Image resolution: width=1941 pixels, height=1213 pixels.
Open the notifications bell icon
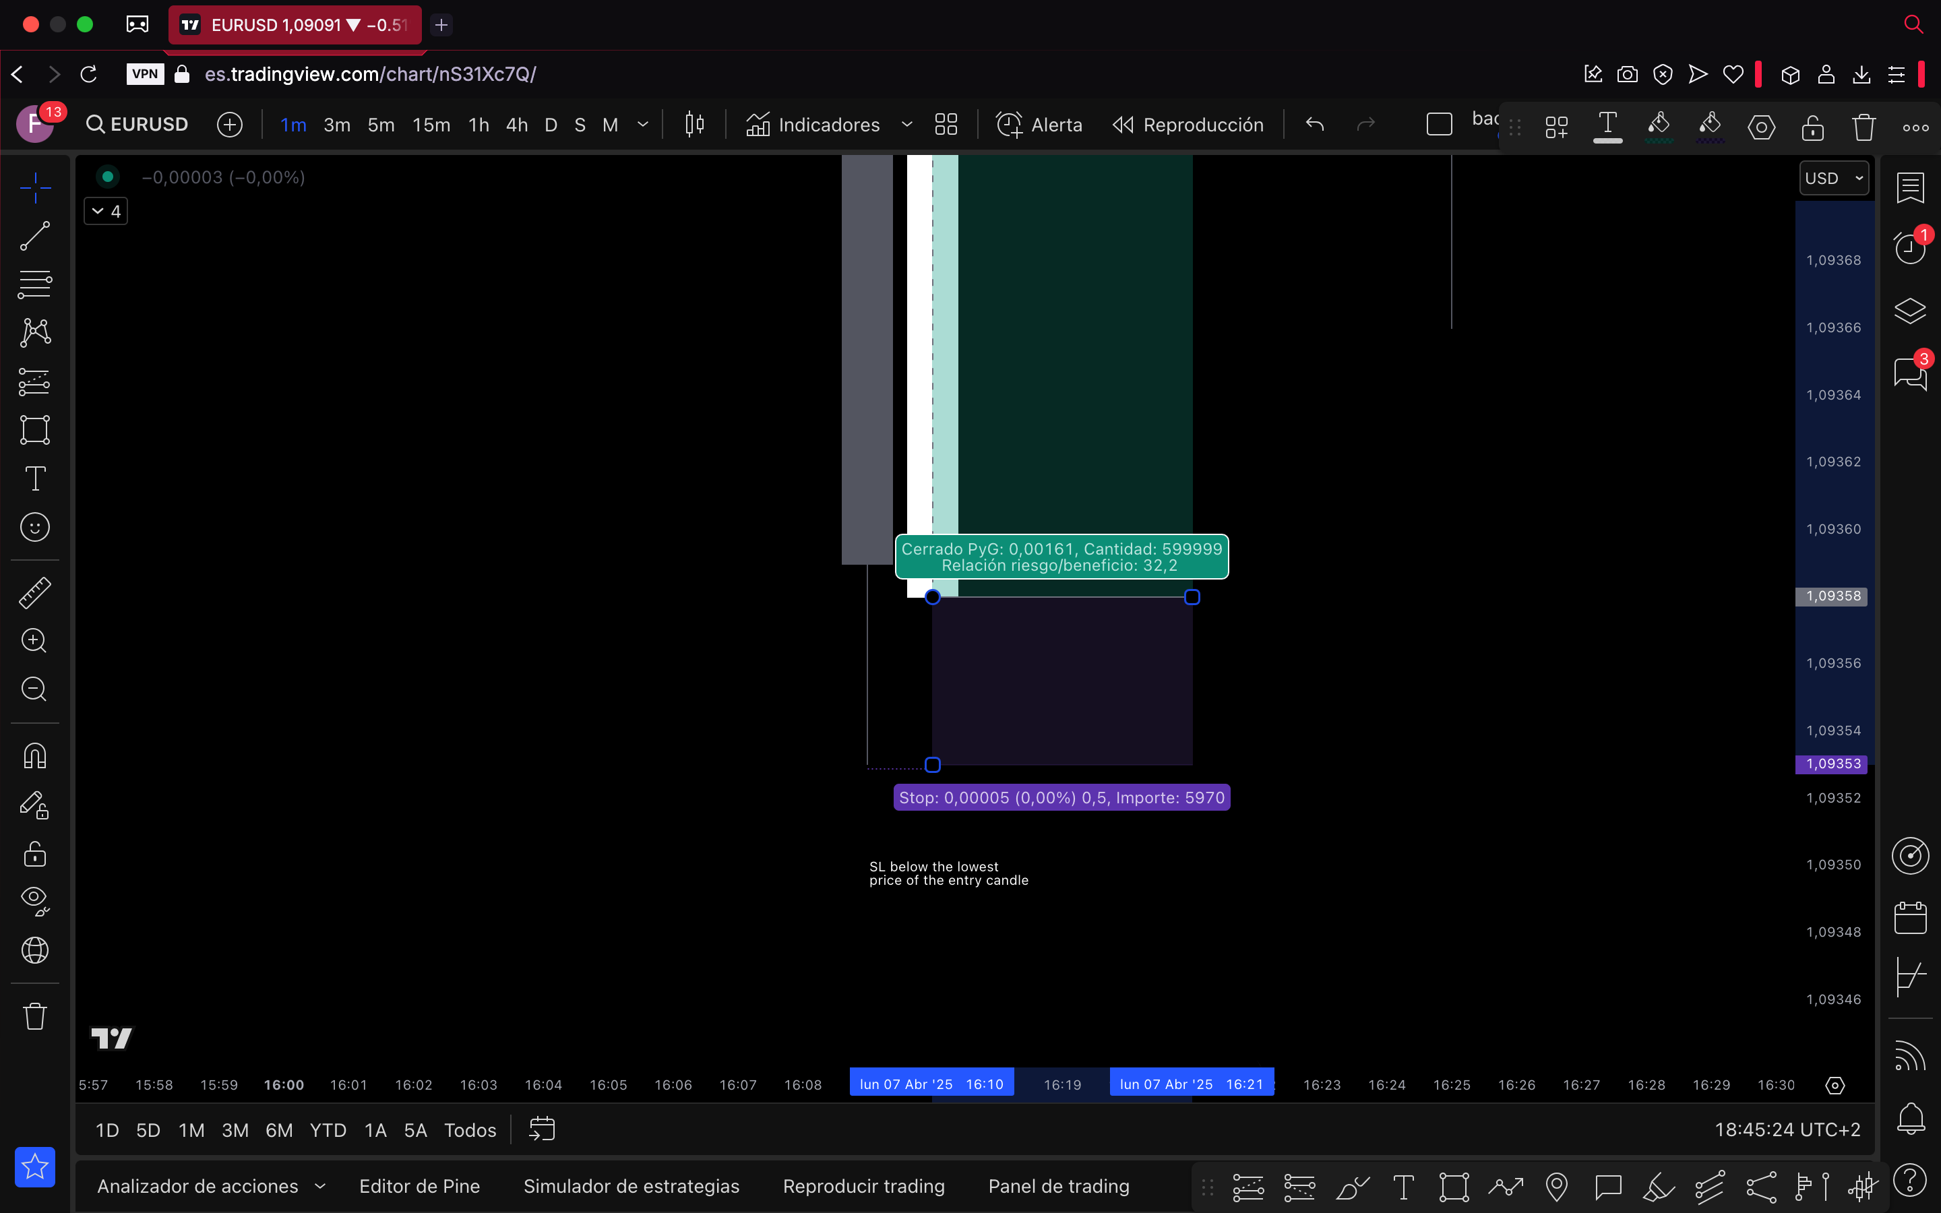pos(1910,1117)
